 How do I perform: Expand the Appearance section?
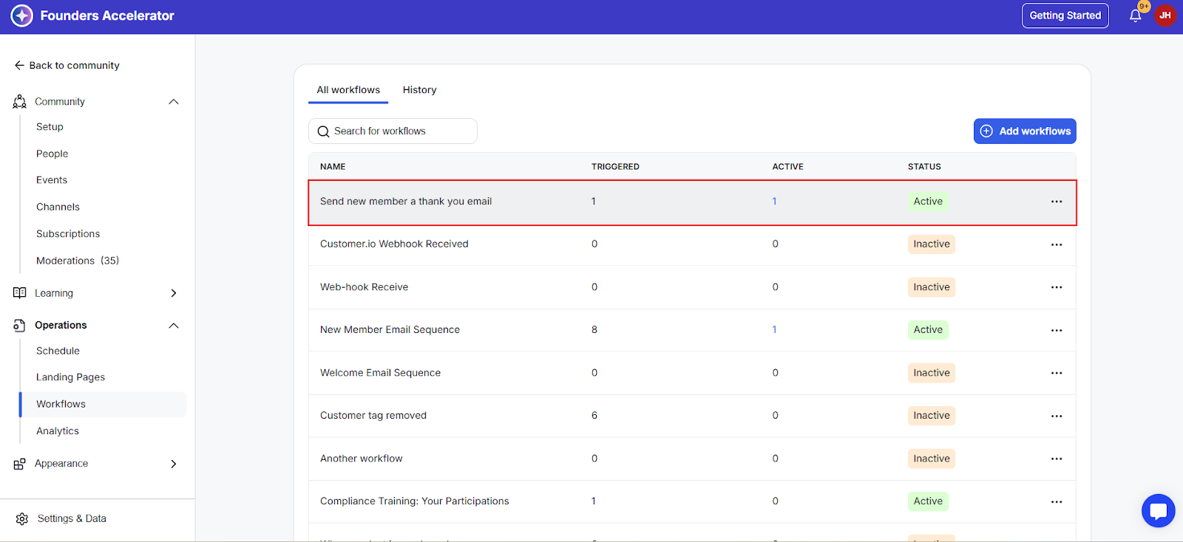174,464
